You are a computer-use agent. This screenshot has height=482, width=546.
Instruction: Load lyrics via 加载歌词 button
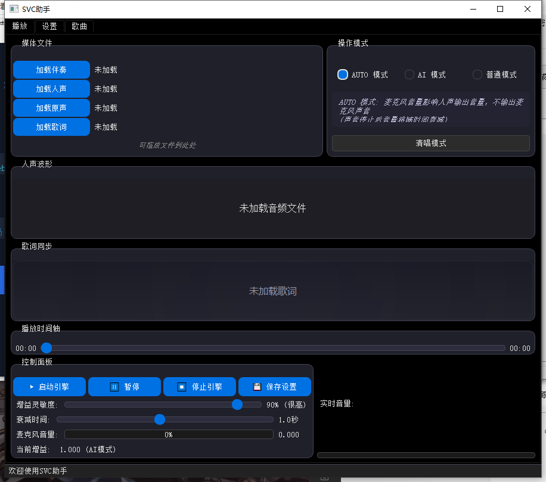(51, 126)
